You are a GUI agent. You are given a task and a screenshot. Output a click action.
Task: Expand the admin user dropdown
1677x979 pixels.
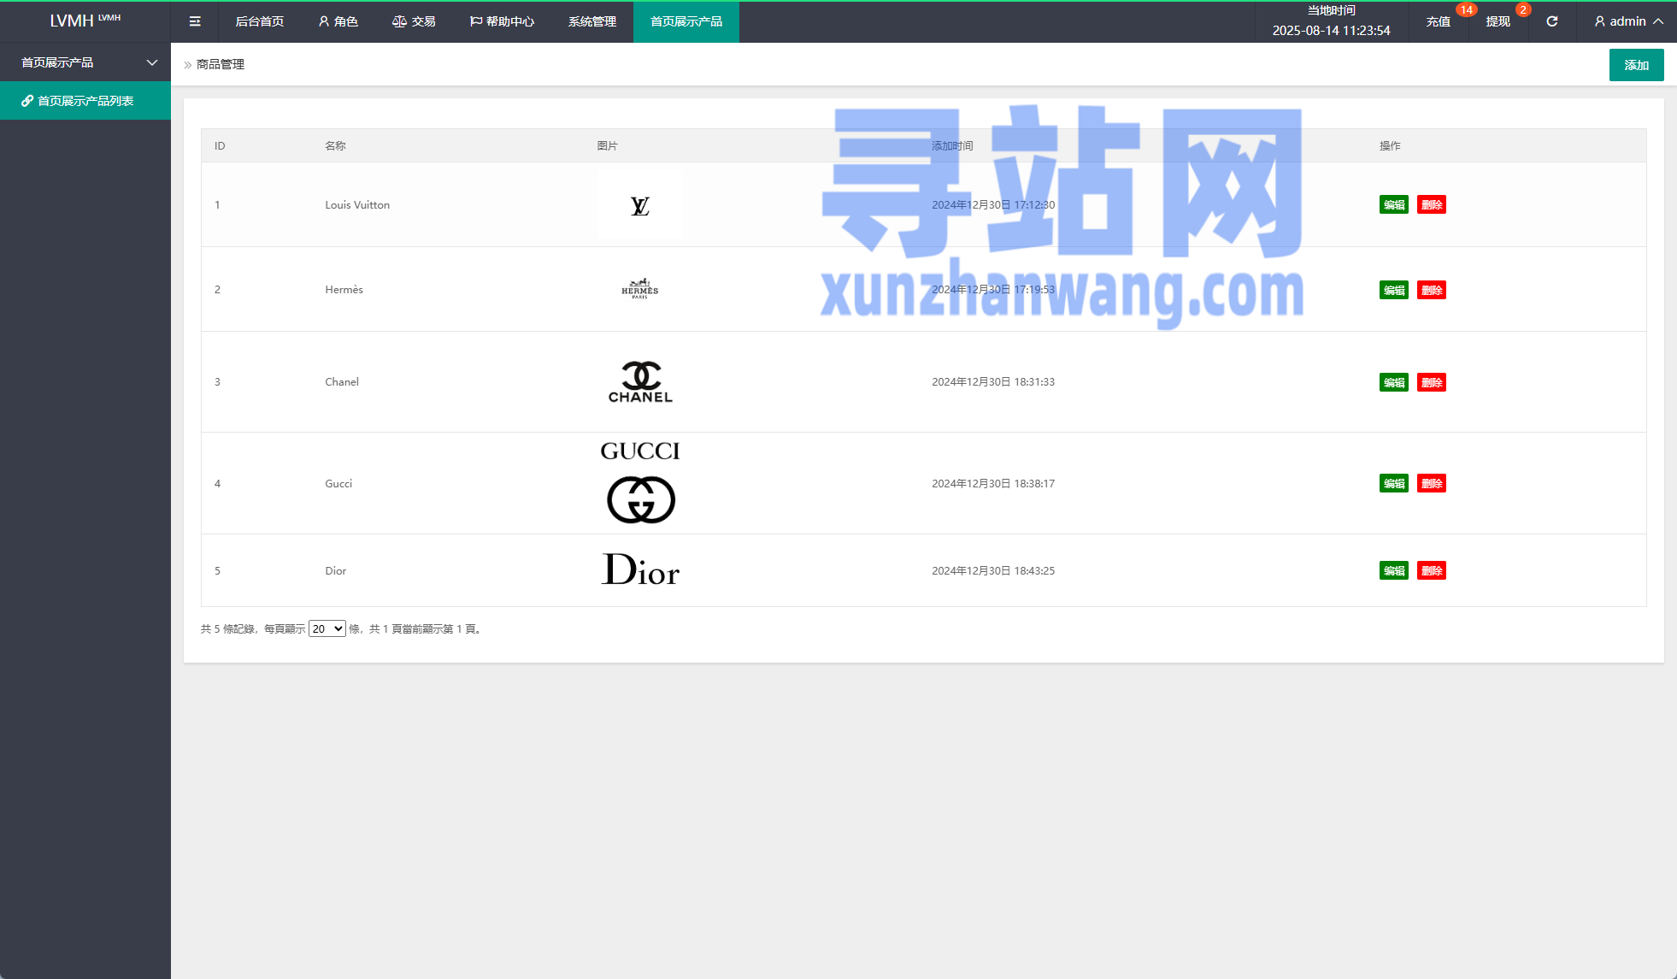1629,21
